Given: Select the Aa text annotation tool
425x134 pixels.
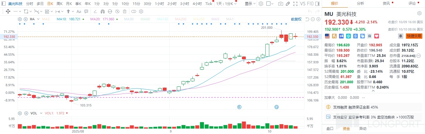Looking at the screenshot, I should coord(79,11).
